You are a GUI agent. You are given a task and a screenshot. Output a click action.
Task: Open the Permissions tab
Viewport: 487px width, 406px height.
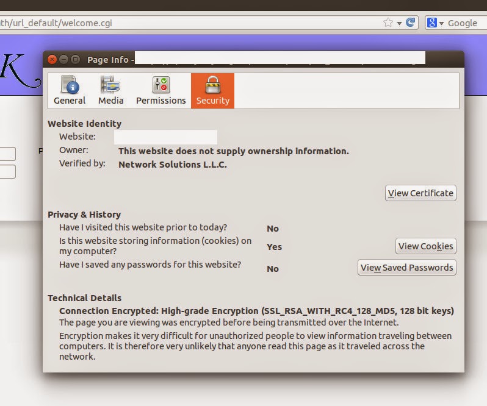(161, 91)
